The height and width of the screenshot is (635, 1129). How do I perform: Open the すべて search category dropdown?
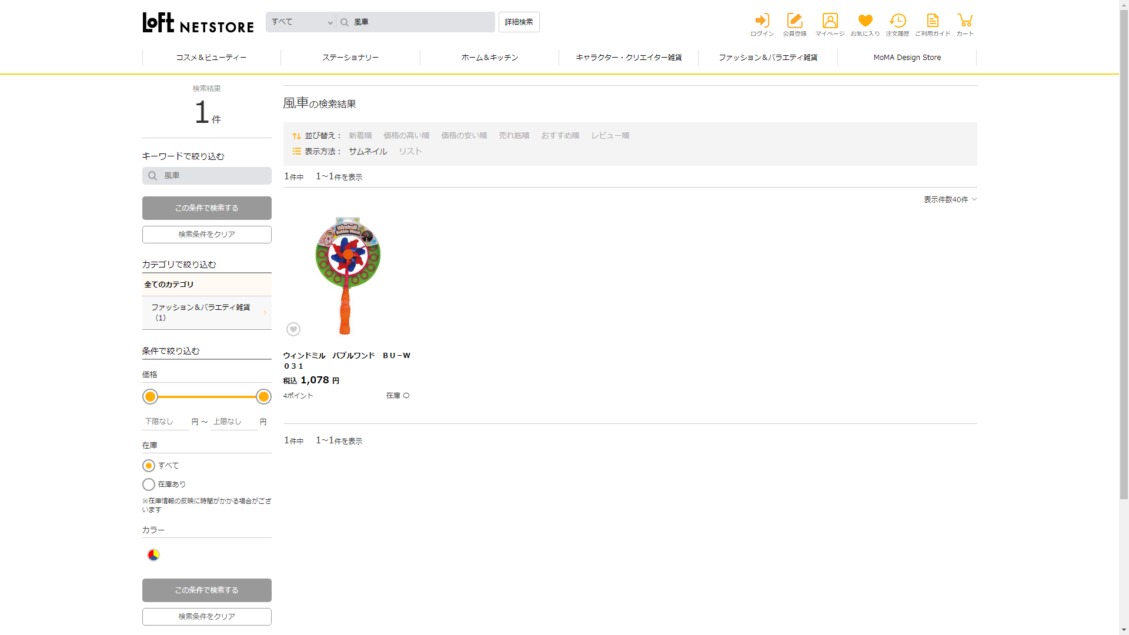301,22
